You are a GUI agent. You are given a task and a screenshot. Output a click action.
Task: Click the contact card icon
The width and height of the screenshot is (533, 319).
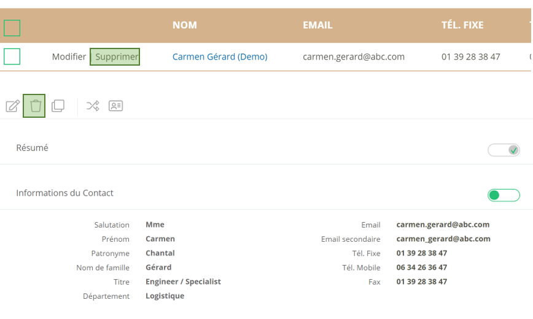coord(115,106)
